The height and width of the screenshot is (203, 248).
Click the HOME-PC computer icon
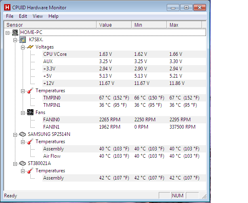click(15, 32)
